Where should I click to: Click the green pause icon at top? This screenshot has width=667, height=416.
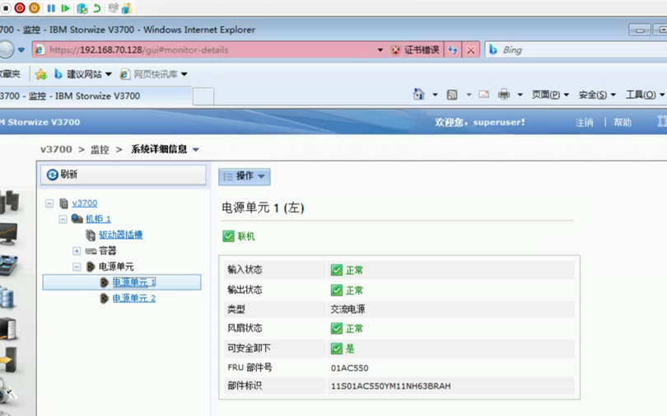tap(51, 8)
